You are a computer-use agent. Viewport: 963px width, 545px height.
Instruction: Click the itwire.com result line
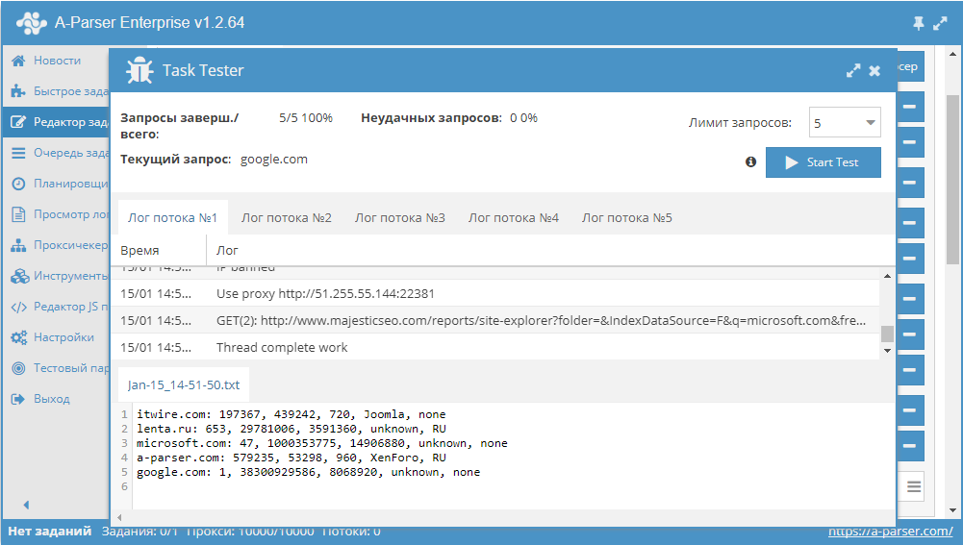291,414
